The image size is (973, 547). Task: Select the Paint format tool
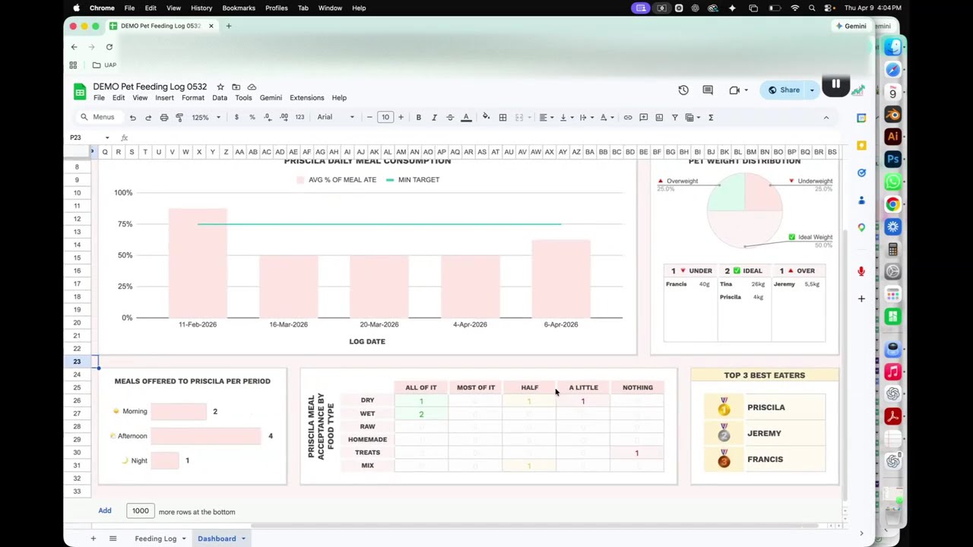(x=179, y=118)
